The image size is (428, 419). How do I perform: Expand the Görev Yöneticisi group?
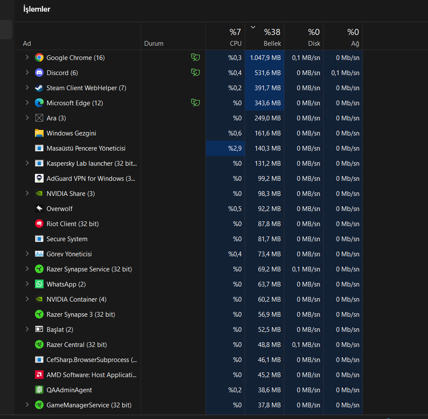[27, 254]
